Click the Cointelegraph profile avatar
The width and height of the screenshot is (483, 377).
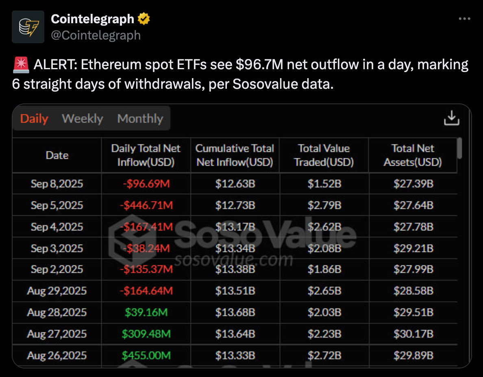click(28, 27)
